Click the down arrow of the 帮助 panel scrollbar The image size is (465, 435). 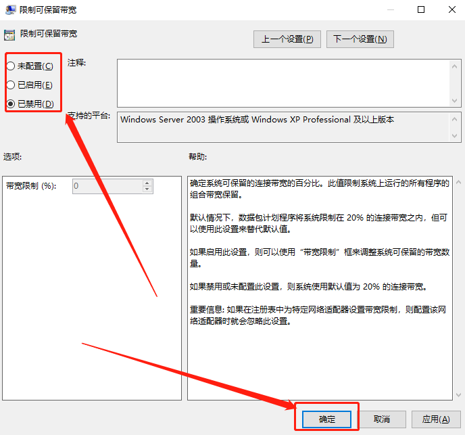click(x=458, y=394)
